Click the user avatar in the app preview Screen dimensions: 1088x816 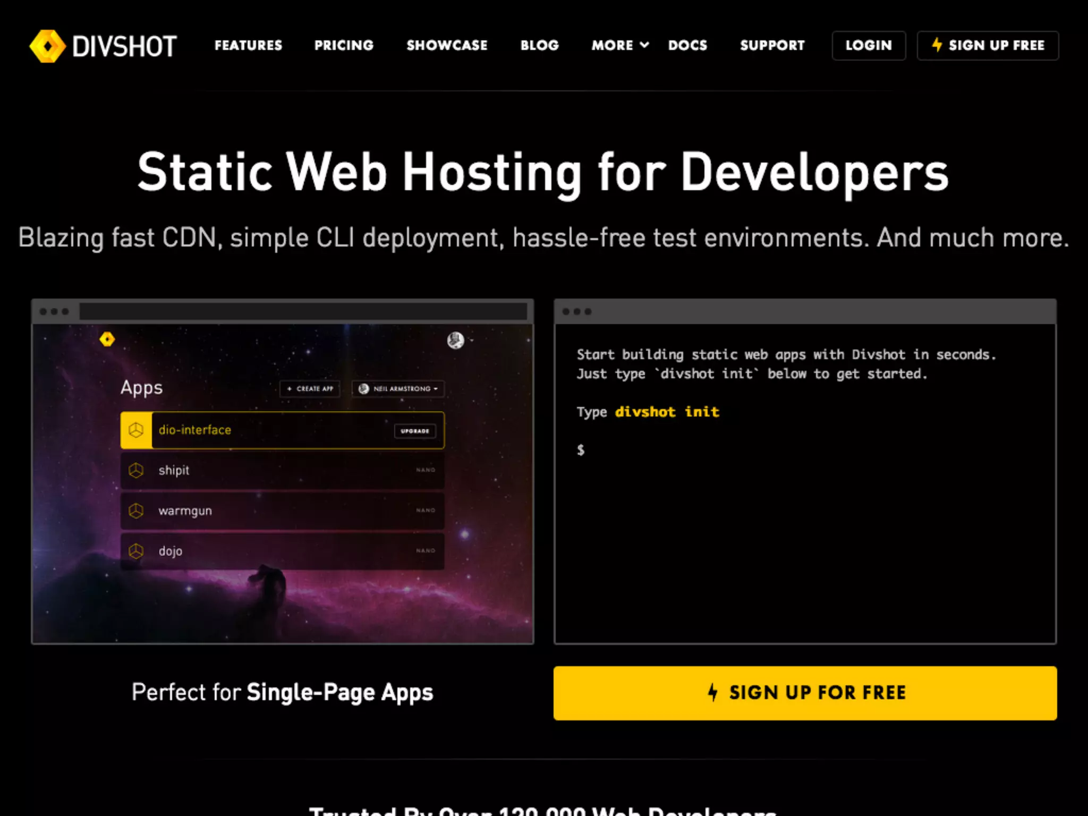(455, 340)
